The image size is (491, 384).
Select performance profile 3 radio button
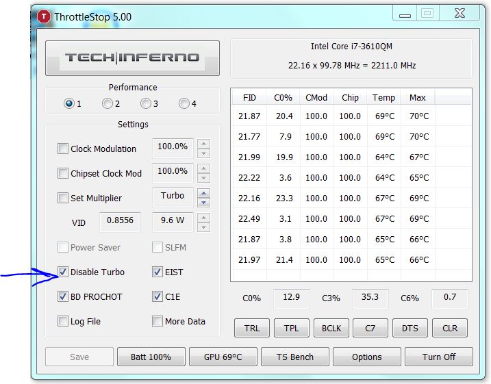coord(145,104)
